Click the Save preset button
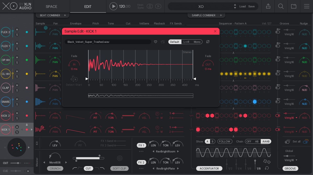The image size is (313, 175). click(251, 6)
